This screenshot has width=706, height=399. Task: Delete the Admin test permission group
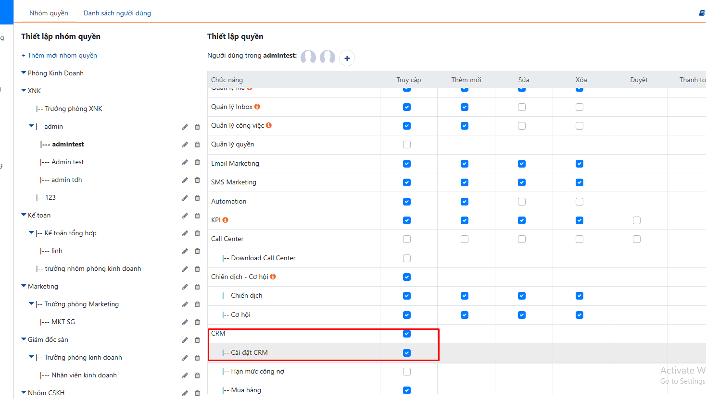pyautogui.click(x=197, y=162)
